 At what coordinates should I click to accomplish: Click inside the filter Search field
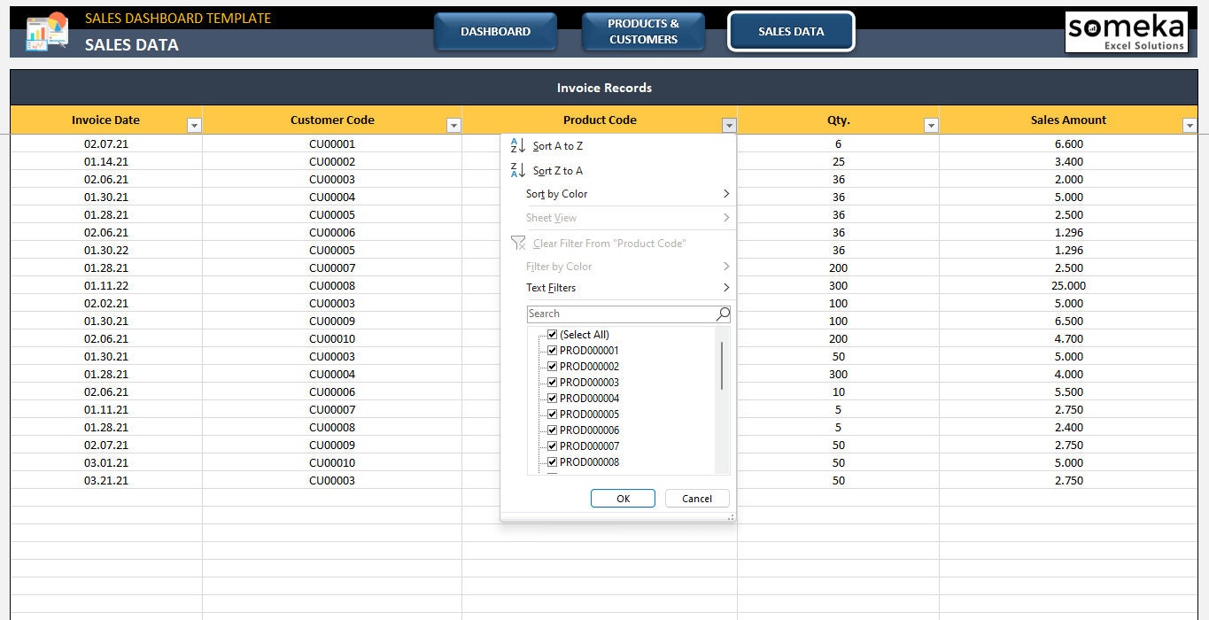620,313
